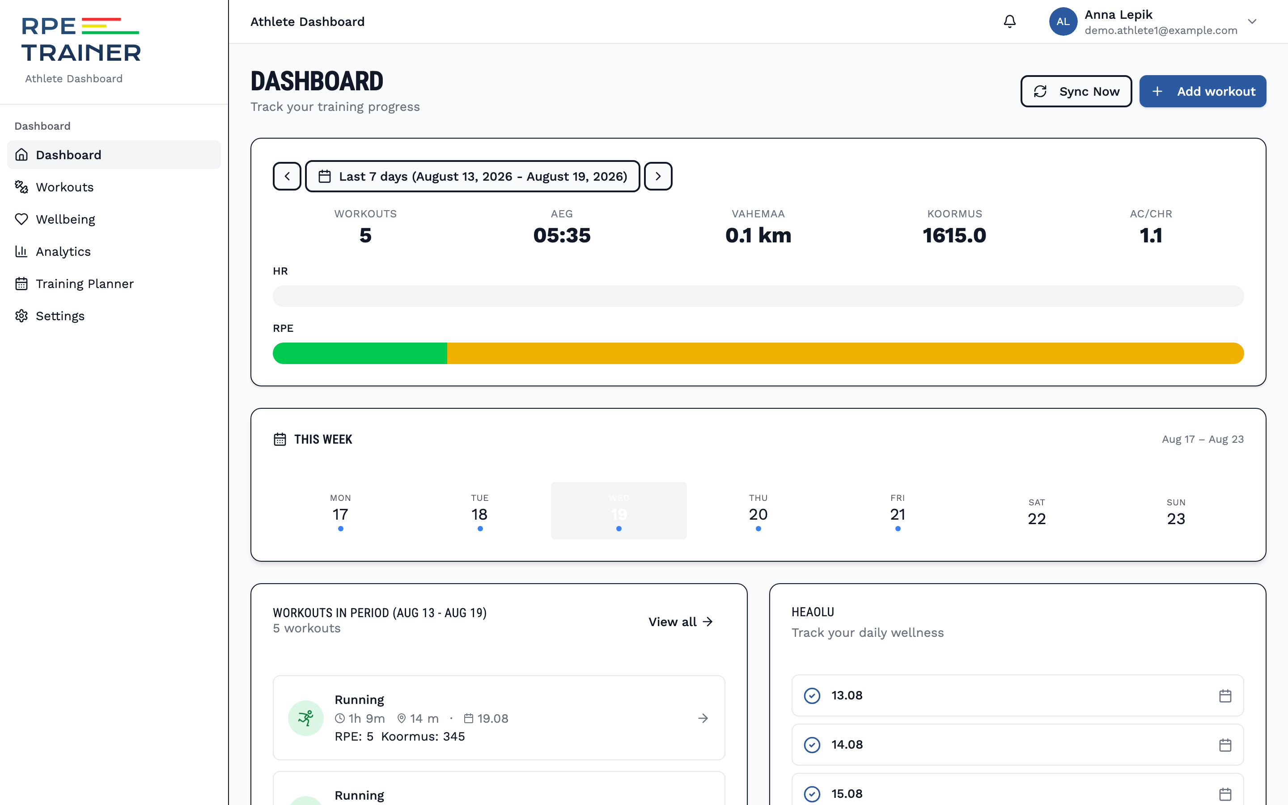Click the This Week calendar icon
This screenshot has height=805, width=1288.
coord(280,439)
